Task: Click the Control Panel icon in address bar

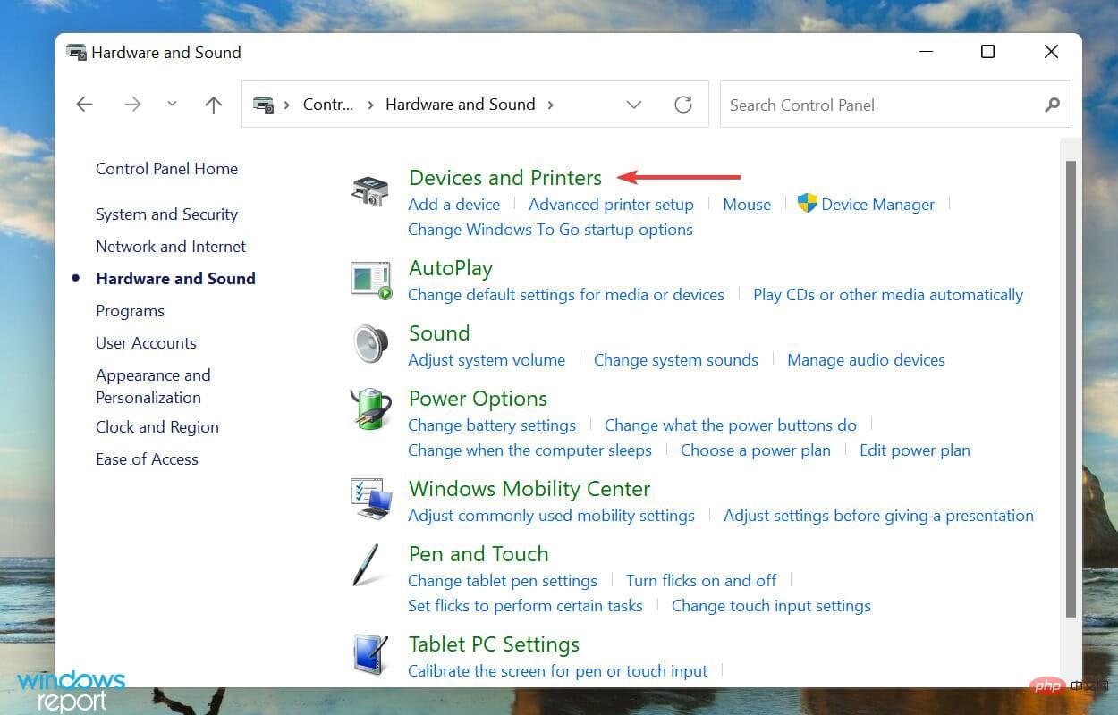Action: [x=263, y=105]
